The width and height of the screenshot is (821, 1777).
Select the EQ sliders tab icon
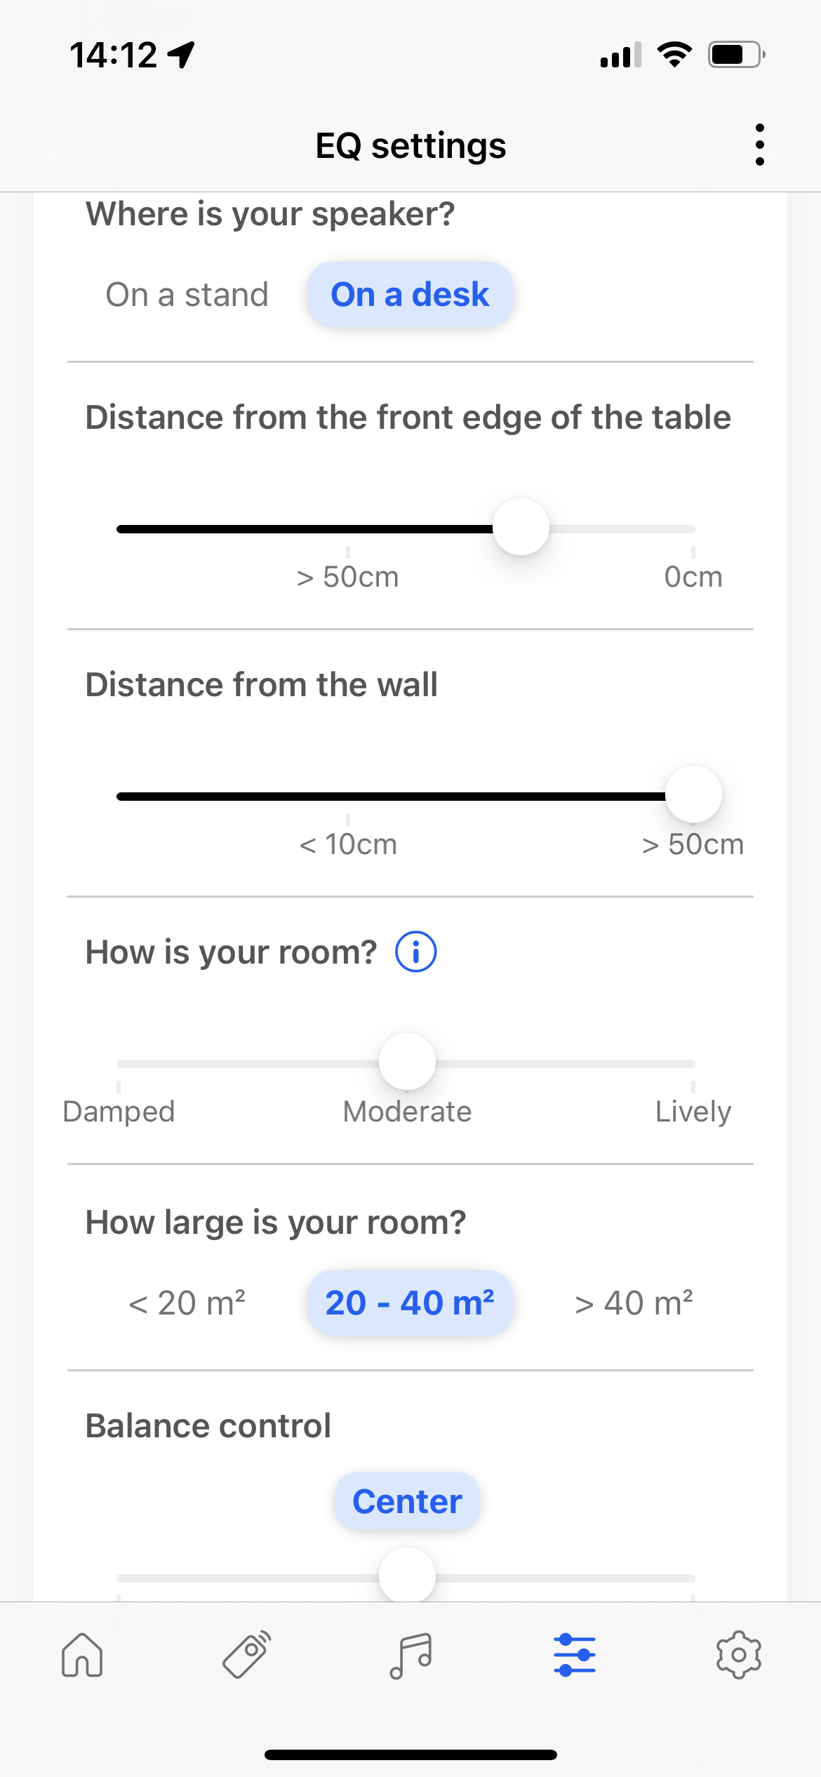pyautogui.click(x=575, y=1654)
